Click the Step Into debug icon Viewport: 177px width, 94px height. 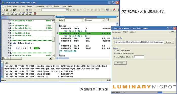coord(16,14)
